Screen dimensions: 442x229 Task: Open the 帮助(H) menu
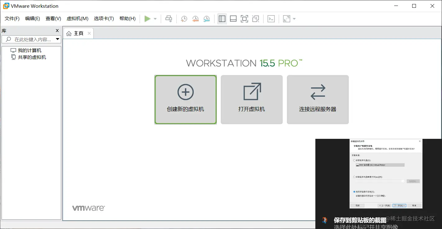(128, 19)
